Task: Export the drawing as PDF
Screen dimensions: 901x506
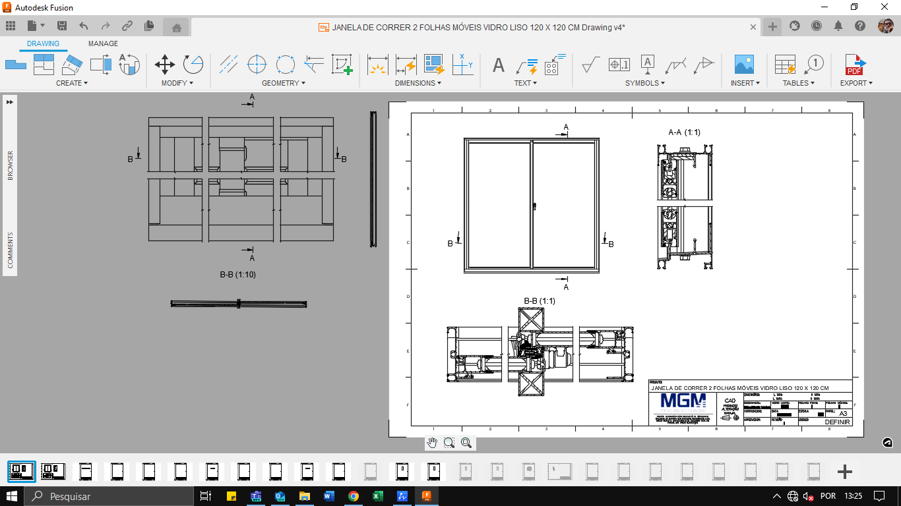Action: [855, 66]
